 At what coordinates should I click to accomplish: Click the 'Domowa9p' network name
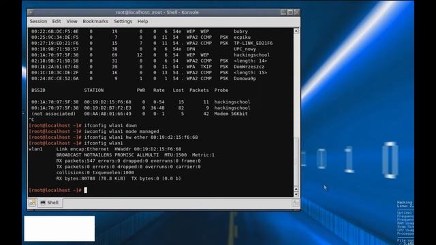click(x=245, y=79)
